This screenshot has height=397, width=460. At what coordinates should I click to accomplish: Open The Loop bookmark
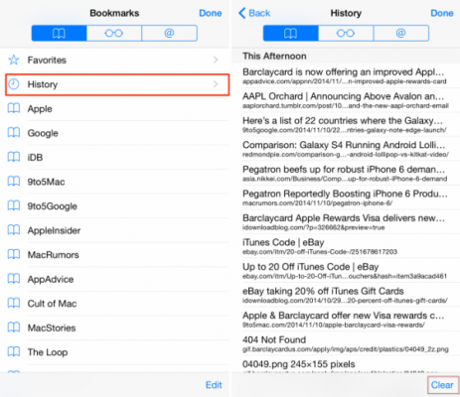(115, 352)
